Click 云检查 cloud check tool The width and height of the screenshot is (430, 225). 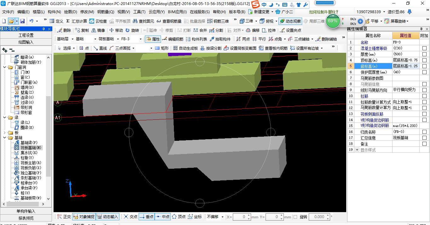[98, 21]
